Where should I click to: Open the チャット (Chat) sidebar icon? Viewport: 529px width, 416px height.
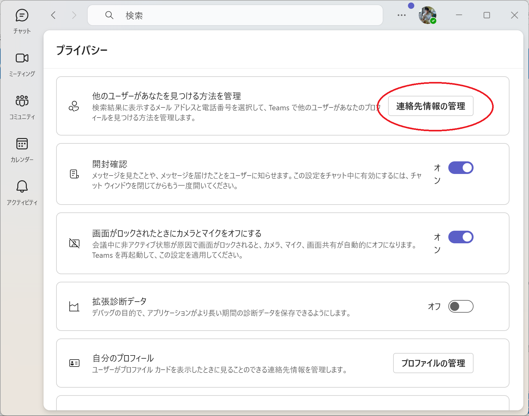22,15
